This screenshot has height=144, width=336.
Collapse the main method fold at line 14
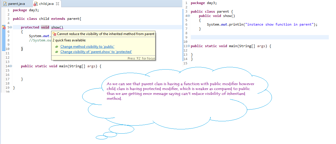[11, 66]
